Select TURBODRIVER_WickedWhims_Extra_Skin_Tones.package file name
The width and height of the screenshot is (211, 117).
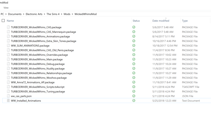coord(43,41)
